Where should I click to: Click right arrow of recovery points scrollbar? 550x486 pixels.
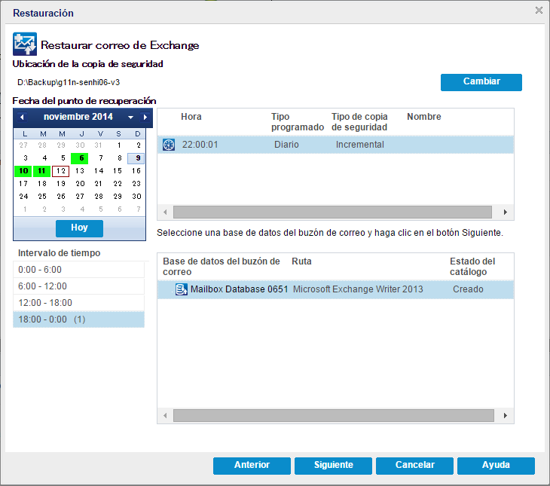505,212
